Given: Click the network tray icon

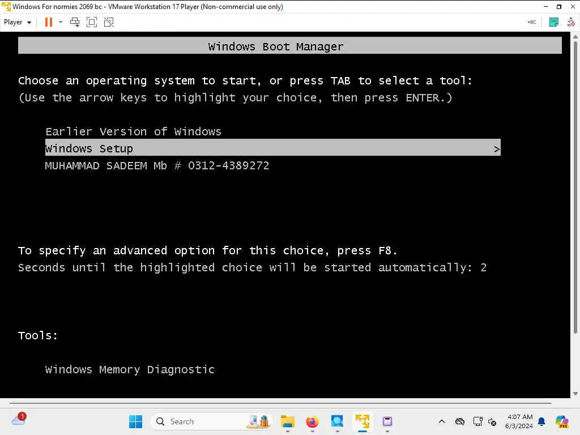Looking at the screenshot, I should 477,421.
